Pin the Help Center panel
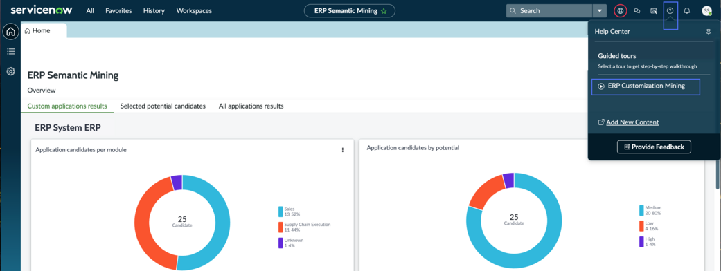Screen dimensions: 721x271 [x=709, y=32]
